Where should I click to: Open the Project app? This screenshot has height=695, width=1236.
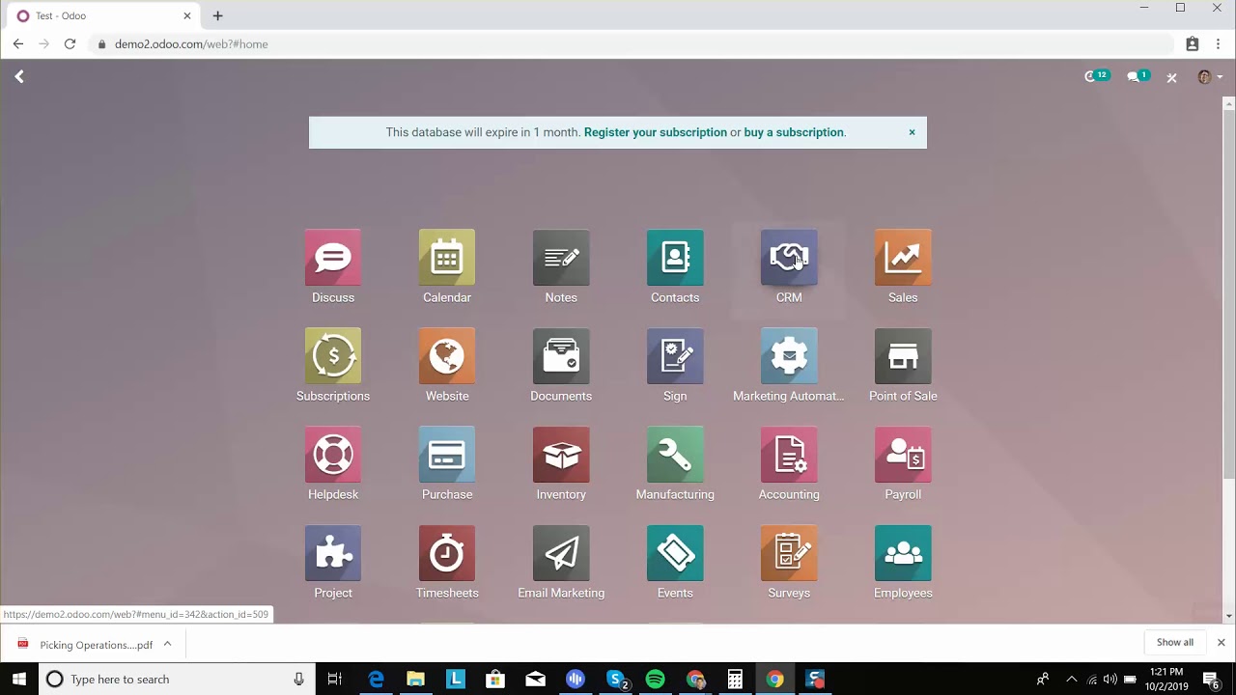(x=333, y=553)
